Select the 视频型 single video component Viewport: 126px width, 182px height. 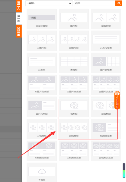(x=74, y=107)
